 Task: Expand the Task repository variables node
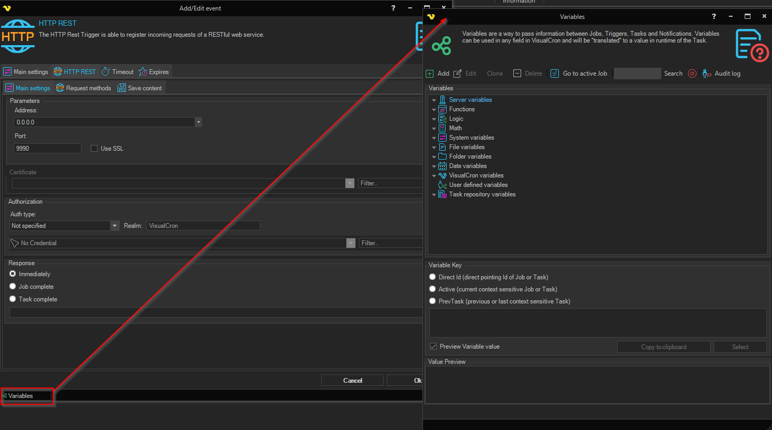[434, 195]
